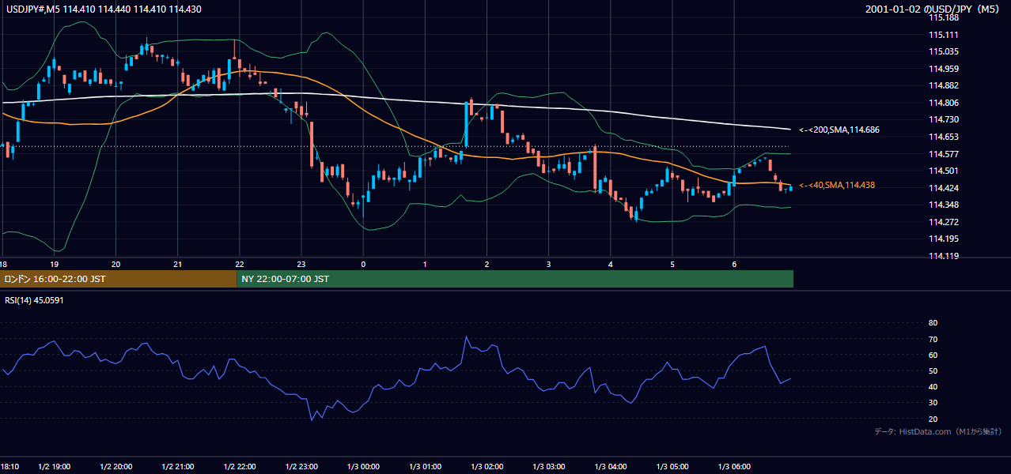The image size is (1011, 474).
Task: Click price axis label 114.348
Action: [943, 205]
